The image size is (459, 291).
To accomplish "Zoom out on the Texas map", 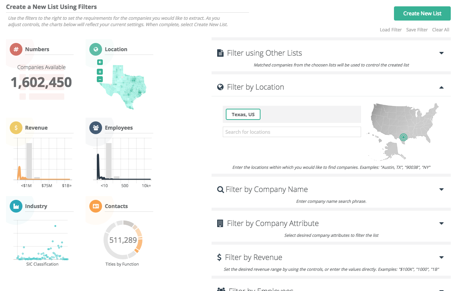I will (x=100, y=79).
